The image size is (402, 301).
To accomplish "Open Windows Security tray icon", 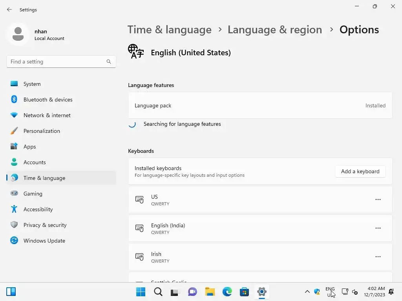I will tap(317, 292).
